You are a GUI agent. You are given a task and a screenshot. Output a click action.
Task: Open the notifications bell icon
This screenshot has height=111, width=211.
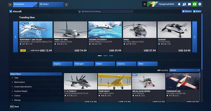tap(179, 4)
